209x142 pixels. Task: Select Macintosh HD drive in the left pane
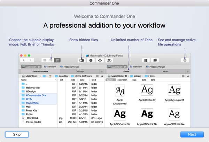(x=31, y=67)
